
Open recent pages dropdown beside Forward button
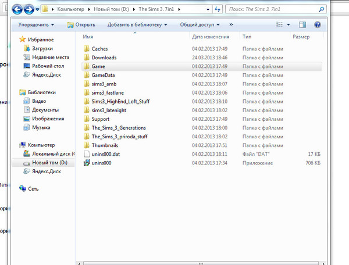point(37,9)
